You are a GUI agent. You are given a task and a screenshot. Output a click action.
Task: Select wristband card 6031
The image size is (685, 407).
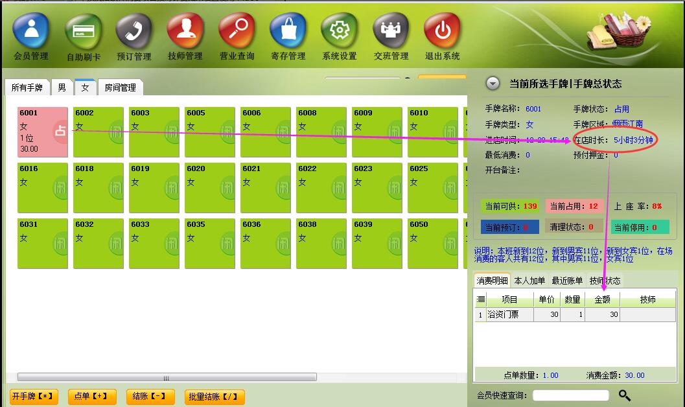[x=42, y=244]
